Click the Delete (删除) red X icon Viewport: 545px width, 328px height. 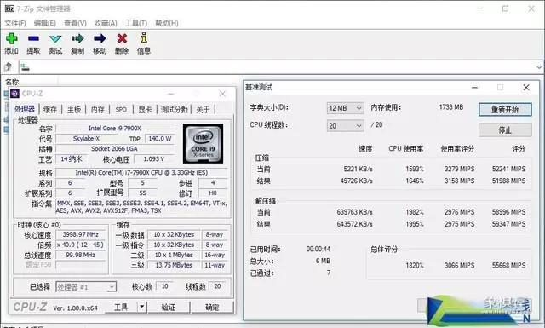pyautogui.click(x=122, y=38)
